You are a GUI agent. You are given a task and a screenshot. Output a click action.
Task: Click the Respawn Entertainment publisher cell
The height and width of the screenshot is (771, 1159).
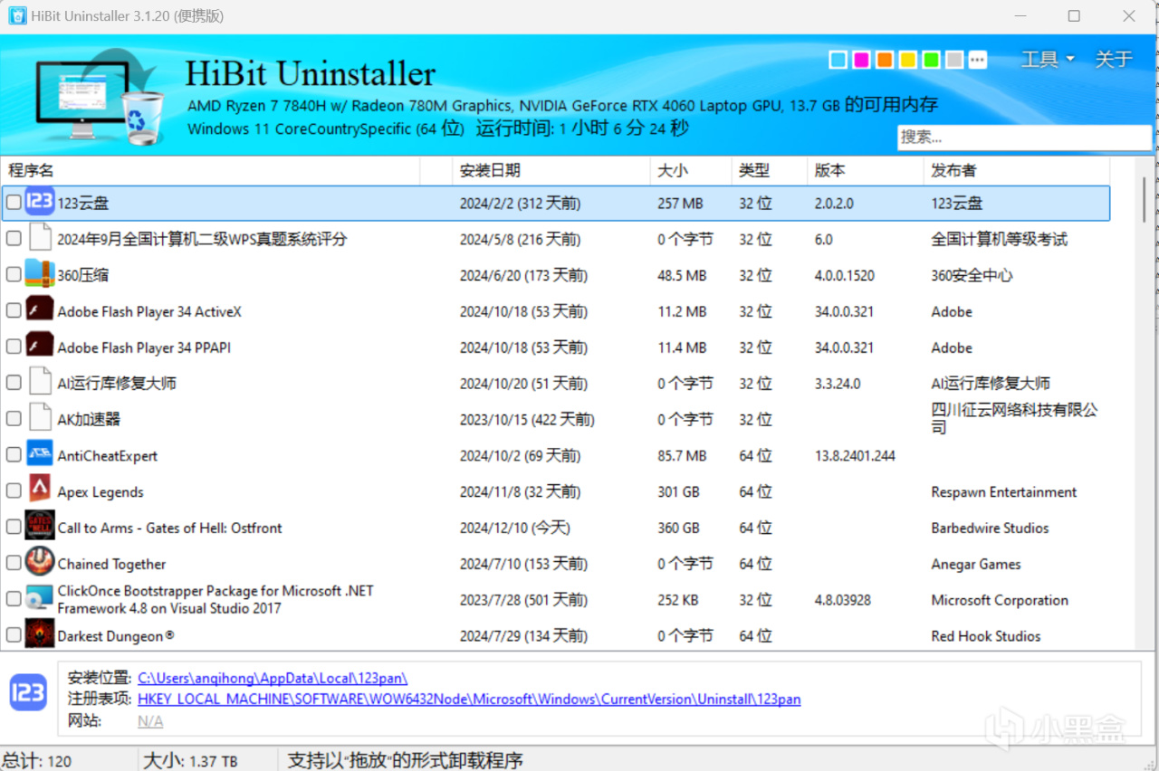[1004, 492]
